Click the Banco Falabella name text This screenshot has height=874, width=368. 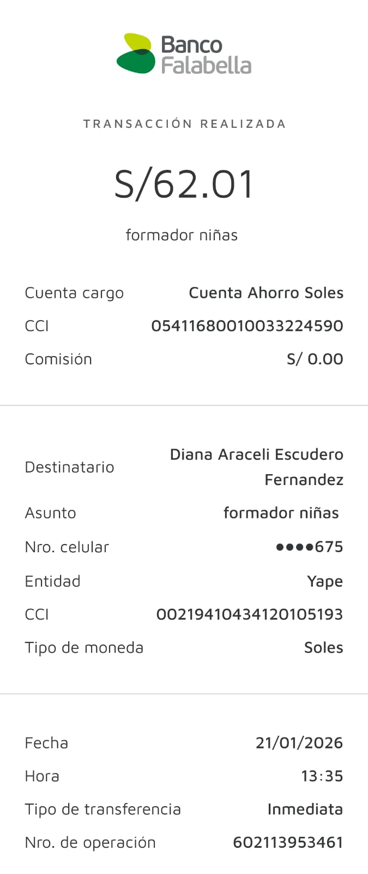(x=206, y=55)
